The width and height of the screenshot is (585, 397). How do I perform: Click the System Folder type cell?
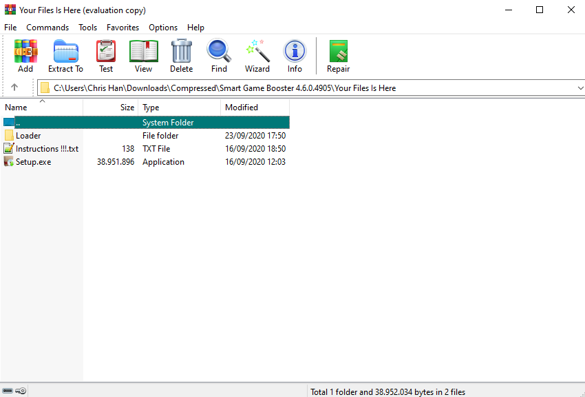168,123
